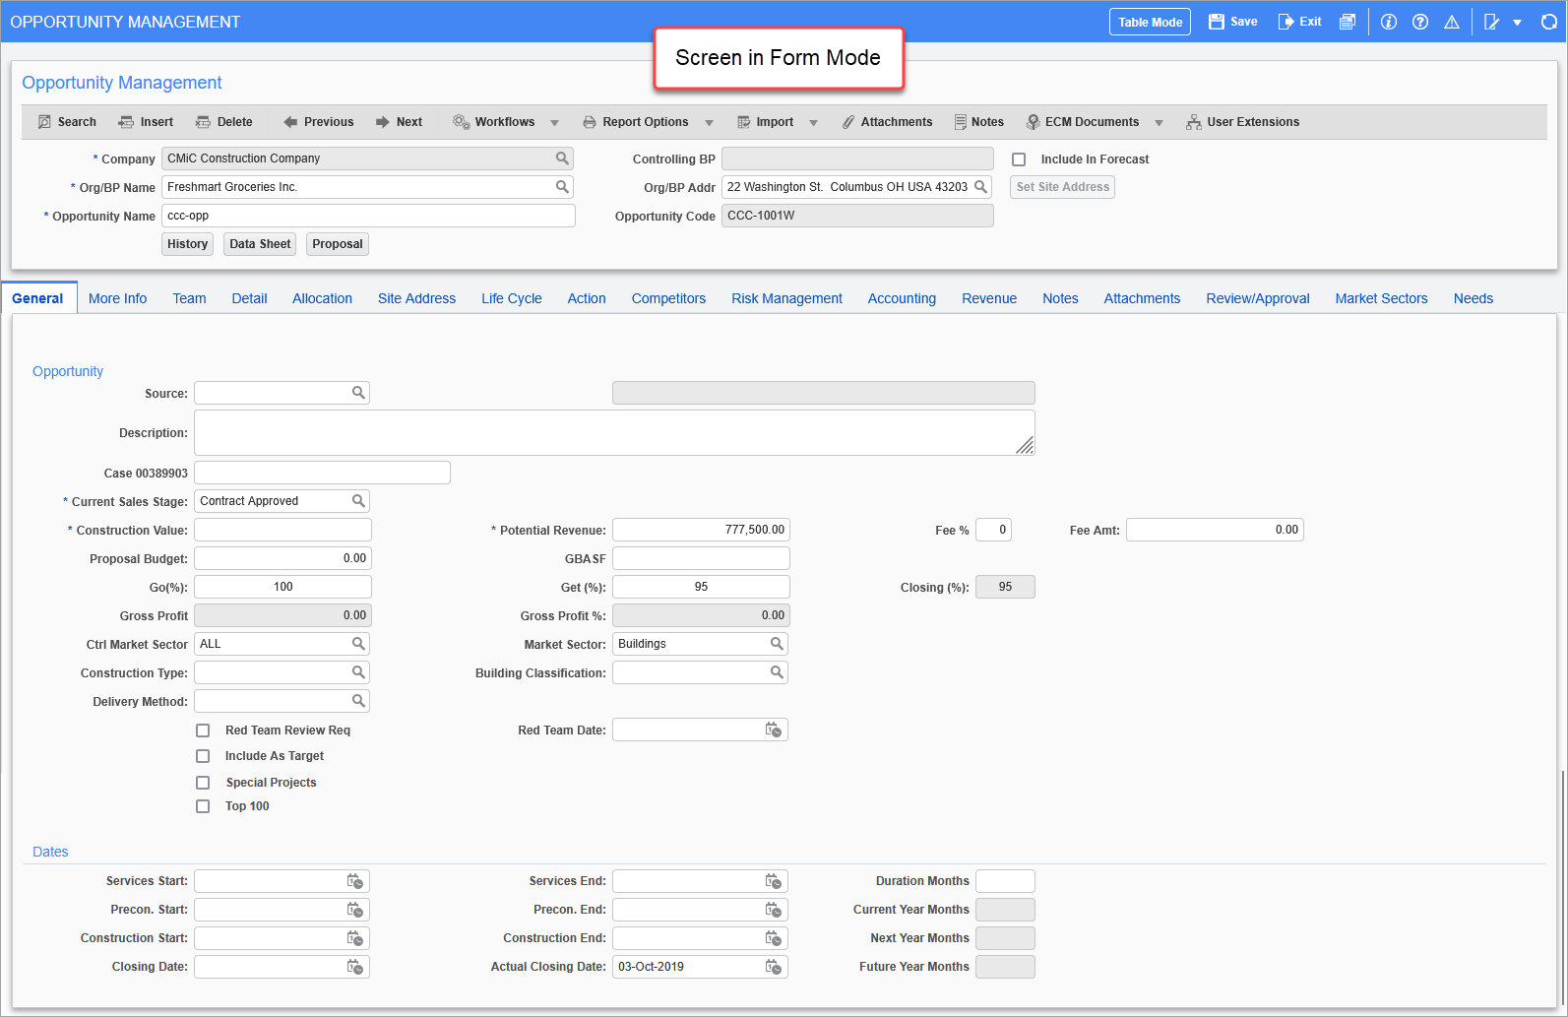
Task: Open User Extensions from the toolbar
Action: pos(1242,122)
